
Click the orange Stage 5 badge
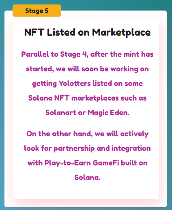point(37,11)
